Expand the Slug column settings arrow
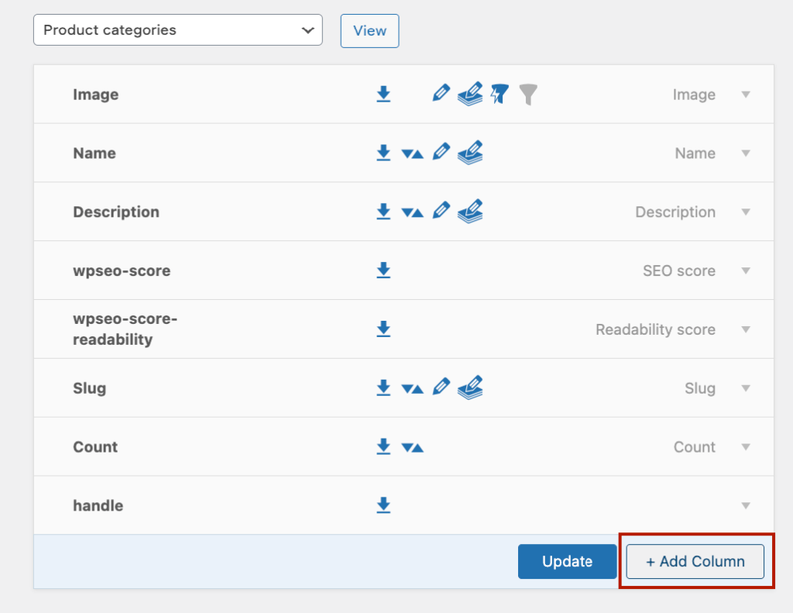793x613 pixels. pos(746,387)
